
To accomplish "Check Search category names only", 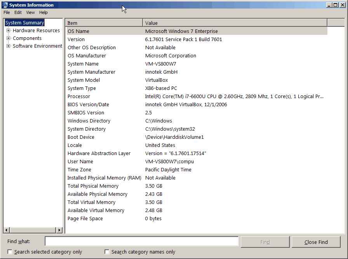I will [107, 252].
